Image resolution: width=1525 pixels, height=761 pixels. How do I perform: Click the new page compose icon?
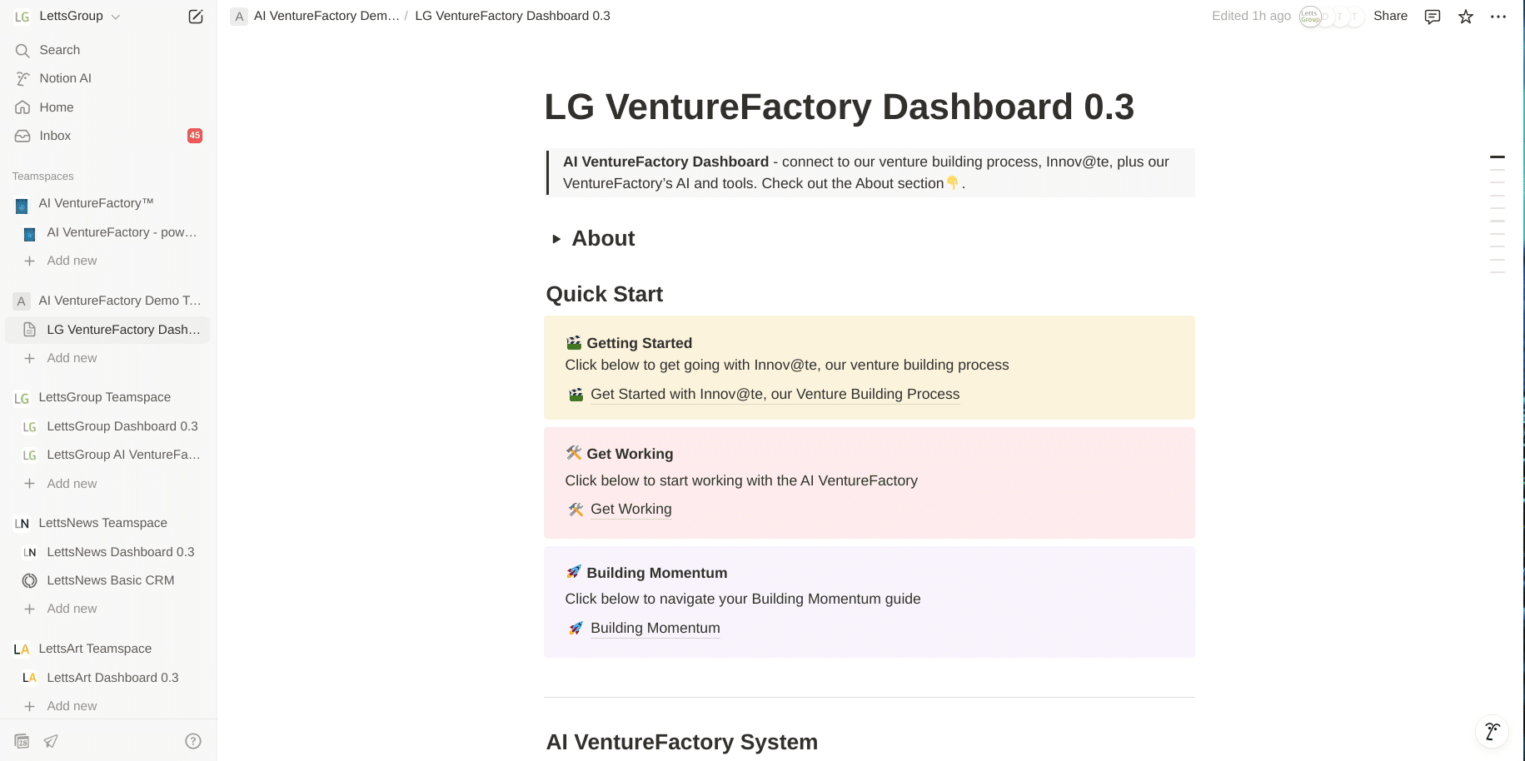pos(196,17)
